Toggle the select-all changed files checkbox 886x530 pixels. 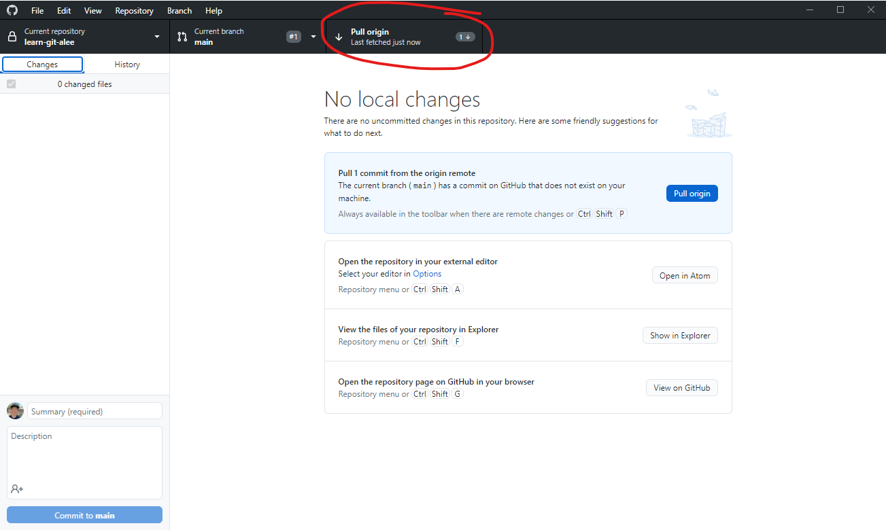coord(11,84)
